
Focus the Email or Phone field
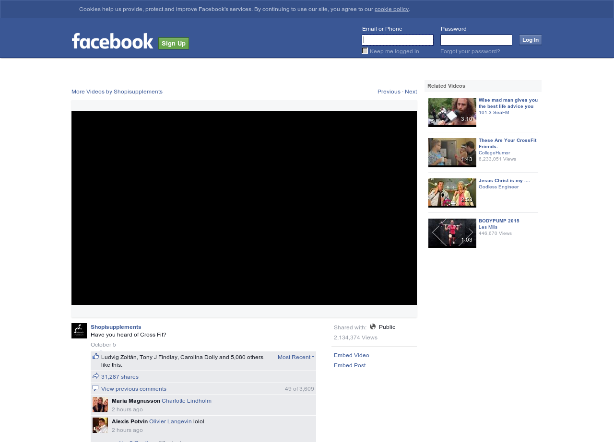[x=398, y=40]
